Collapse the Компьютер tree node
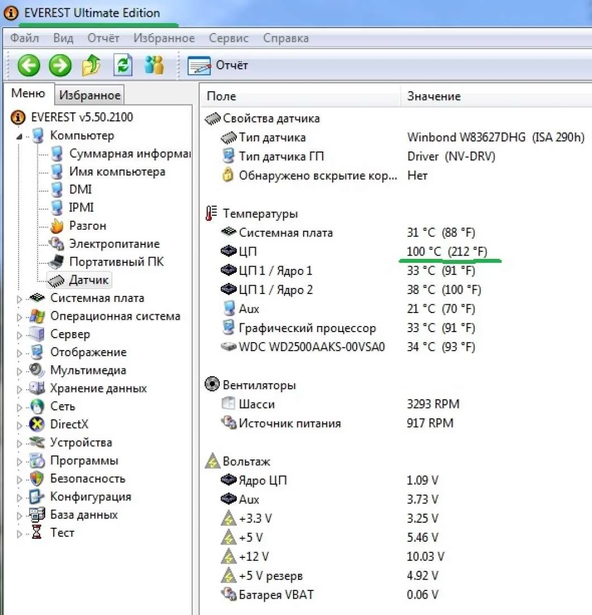The height and width of the screenshot is (615, 592). [x=19, y=136]
